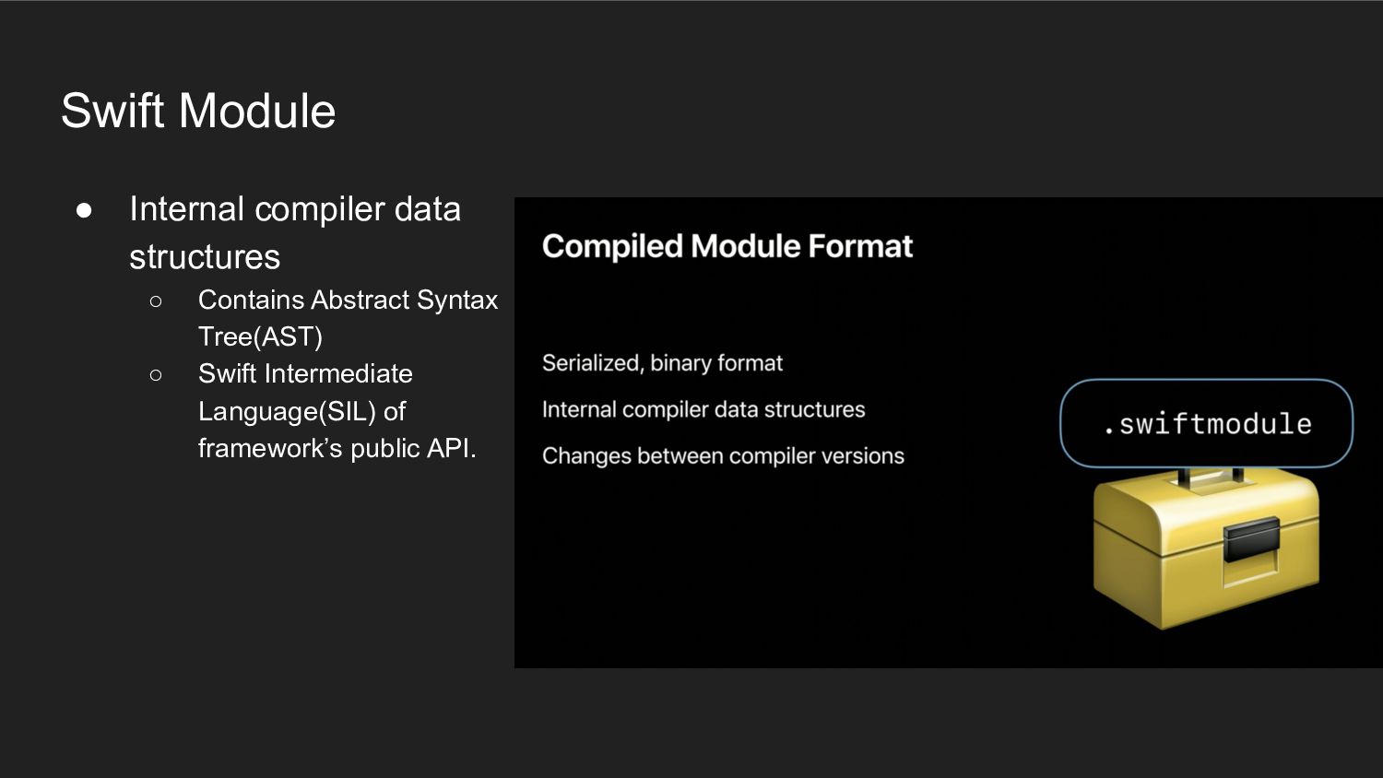Viewport: 1383px width, 778px height.
Task: Click the 'Swift Intermediate Language(SIL)' sub-bullet text
Action: [x=305, y=392]
